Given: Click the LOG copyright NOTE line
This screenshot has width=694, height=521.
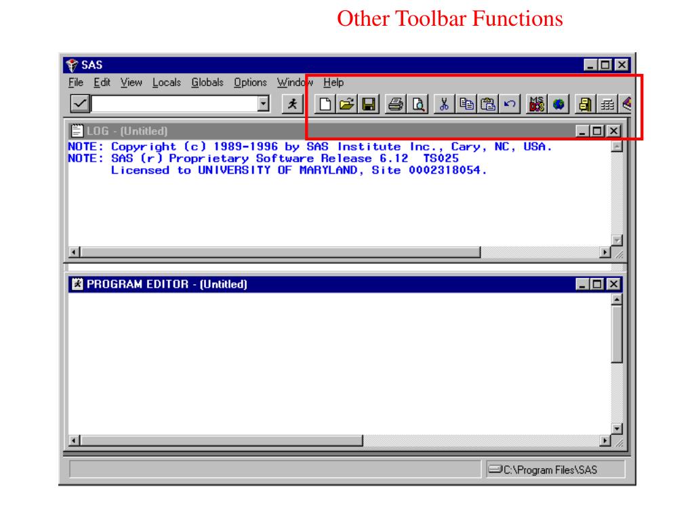Looking at the screenshot, I should (x=310, y=147).
